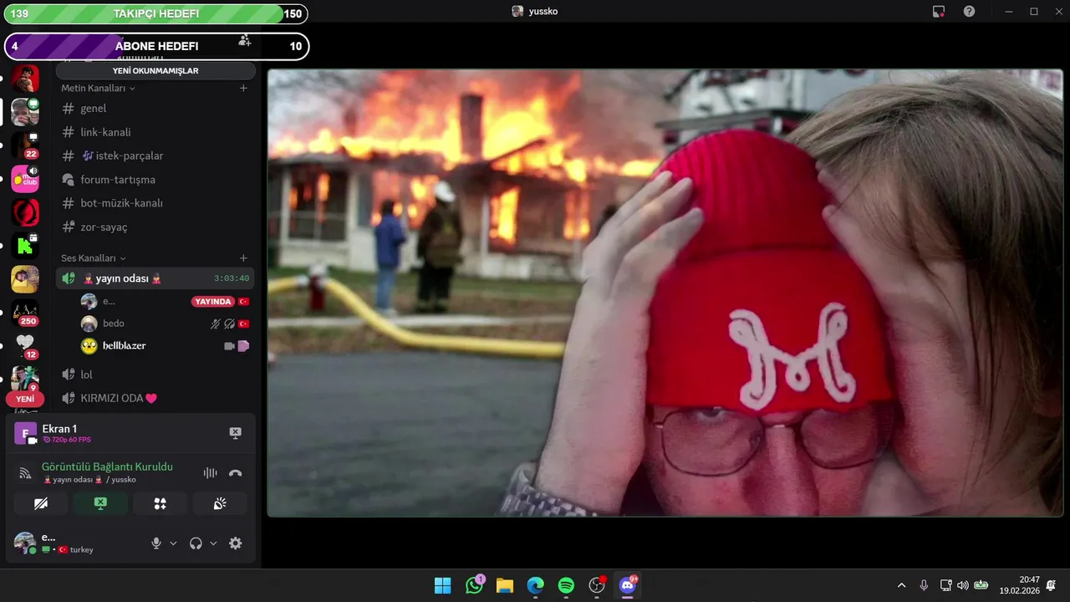Open headphone output options dropdown
Image resolution: width=1070 pixels, height=602 pixels.
point(214,543)
